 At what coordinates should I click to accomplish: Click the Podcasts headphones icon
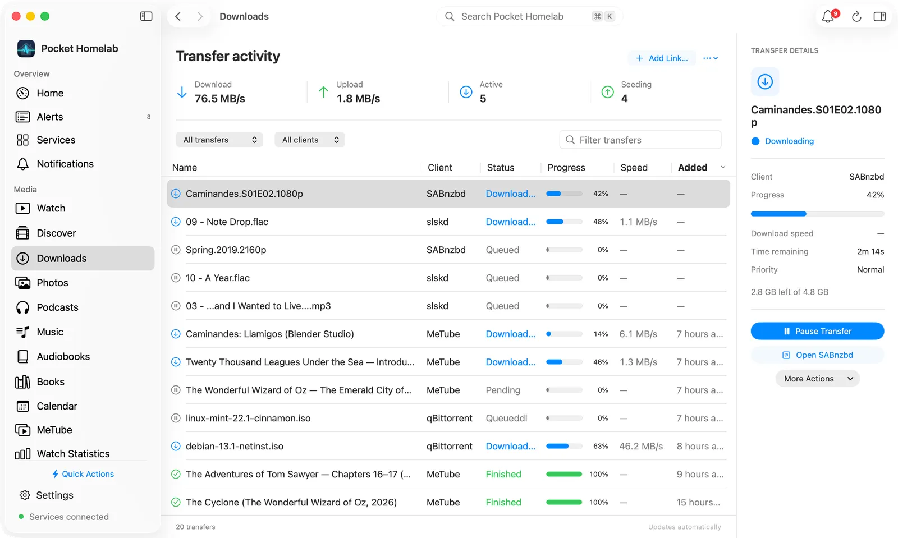(x=22, y=307)
